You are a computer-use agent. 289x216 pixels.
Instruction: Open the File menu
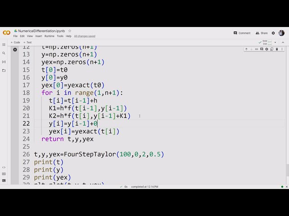15,36
